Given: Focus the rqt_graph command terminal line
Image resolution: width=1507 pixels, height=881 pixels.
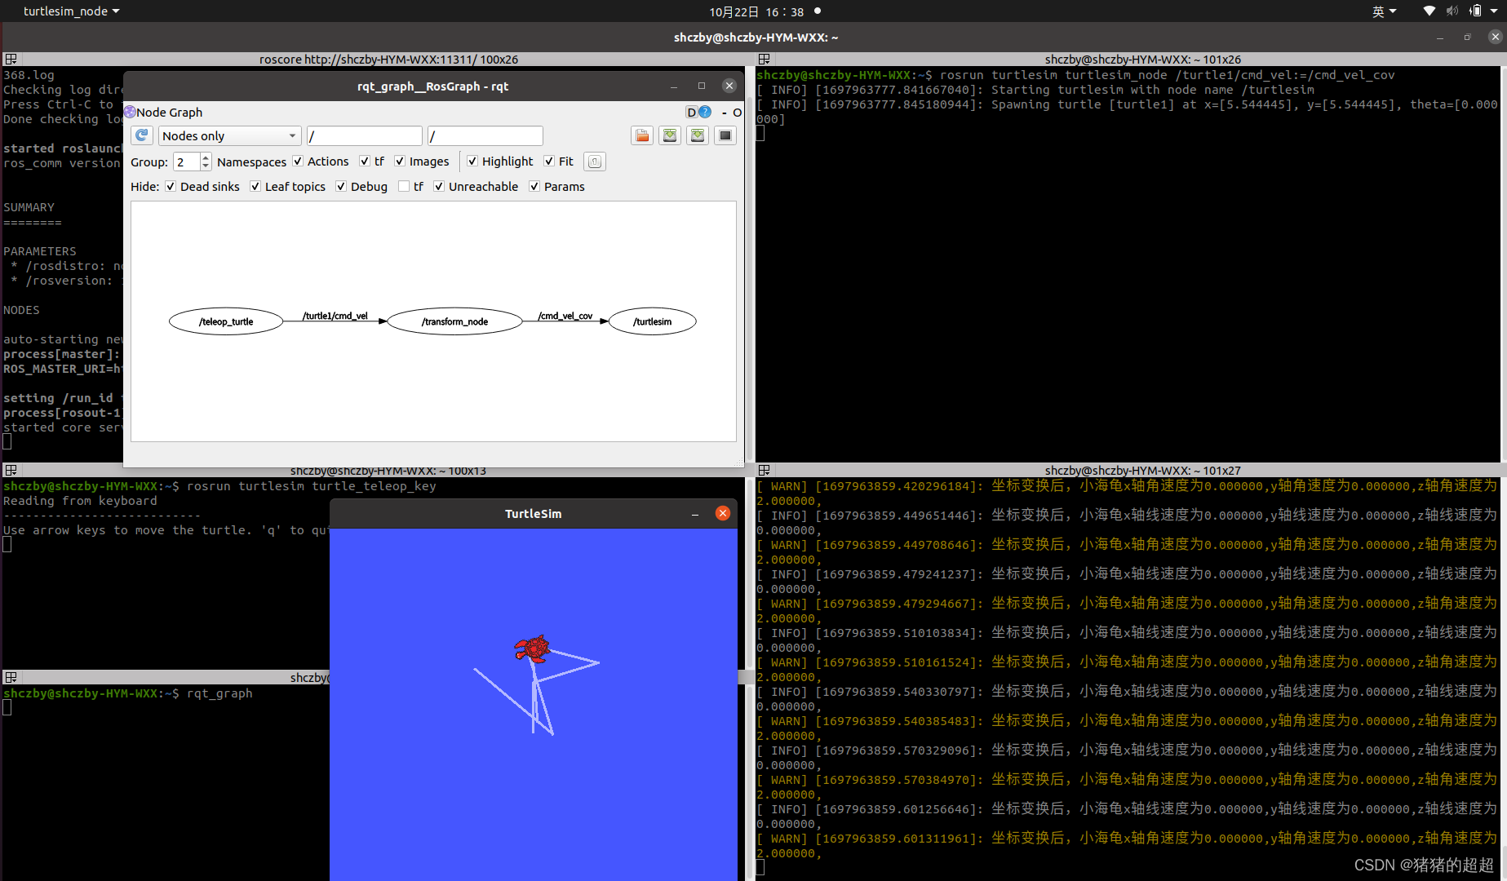Looking at the screenshot, I should [128, 693].
